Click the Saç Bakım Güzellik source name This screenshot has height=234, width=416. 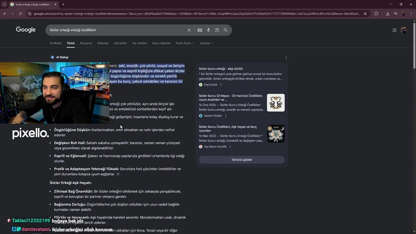(x=215, y=147)
